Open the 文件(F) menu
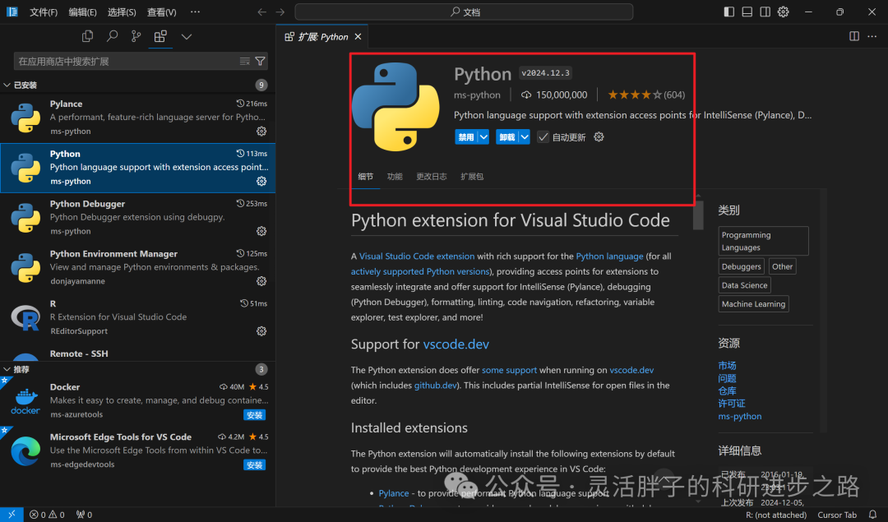This screenshot has width=888, height=522. [44, 12]
